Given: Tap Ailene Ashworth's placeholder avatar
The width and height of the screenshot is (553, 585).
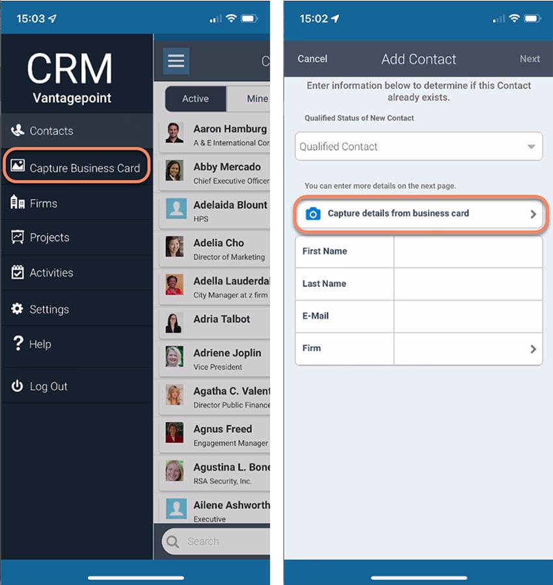Looking at the screenshot, I should pyautogui.click(x=176, y=508).
